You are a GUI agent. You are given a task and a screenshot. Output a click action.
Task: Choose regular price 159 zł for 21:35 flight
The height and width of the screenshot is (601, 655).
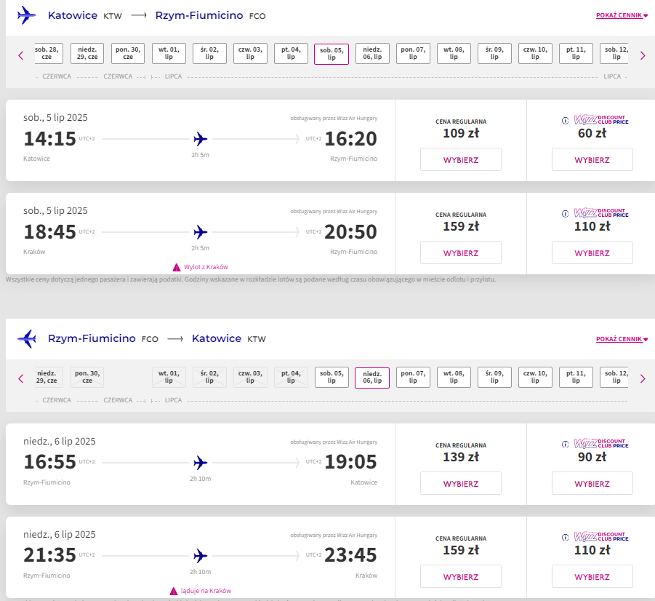pyautogui.click(x=461, y=576)
